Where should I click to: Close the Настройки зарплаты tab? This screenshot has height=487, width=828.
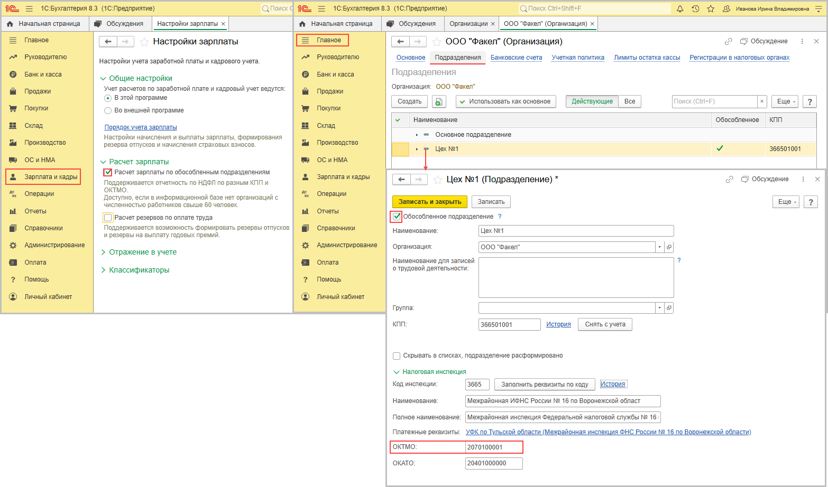click(223, 24)
